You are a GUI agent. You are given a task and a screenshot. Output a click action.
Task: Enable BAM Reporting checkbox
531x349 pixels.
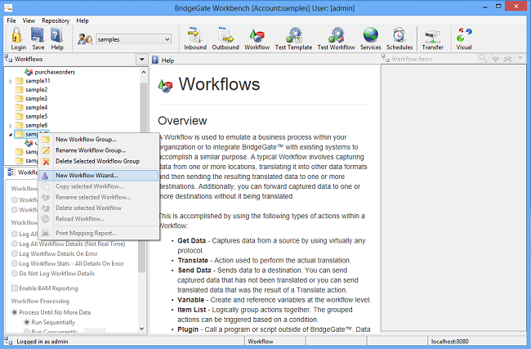[x=14, y=288]
